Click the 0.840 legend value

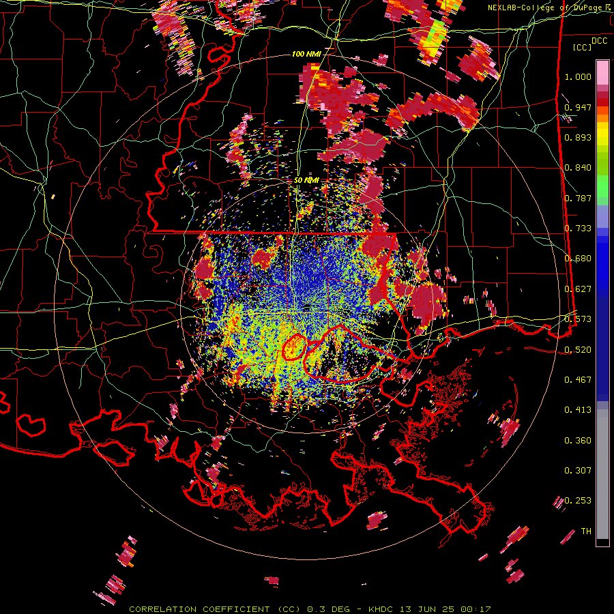coord(578,168)
